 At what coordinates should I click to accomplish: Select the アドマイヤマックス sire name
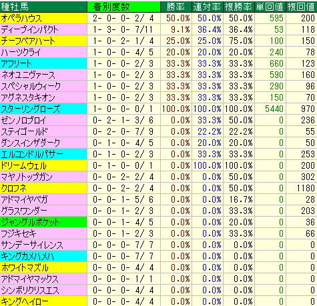[43, 279]
